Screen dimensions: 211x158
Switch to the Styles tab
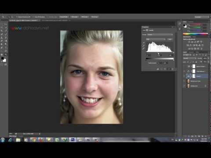(x=194, y=37)
